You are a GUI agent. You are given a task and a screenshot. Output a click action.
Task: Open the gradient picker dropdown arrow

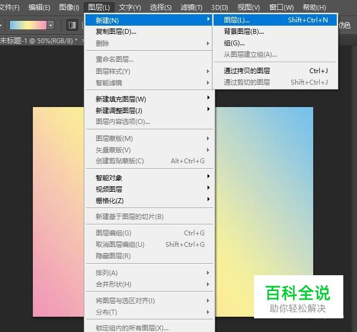coord(51,25)
